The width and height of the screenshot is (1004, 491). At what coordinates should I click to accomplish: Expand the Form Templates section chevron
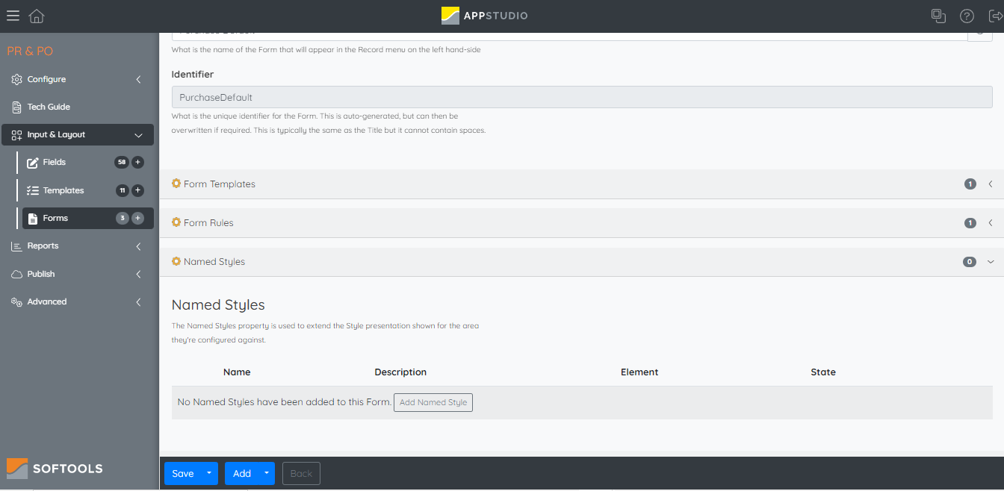(x=991, y=184)
